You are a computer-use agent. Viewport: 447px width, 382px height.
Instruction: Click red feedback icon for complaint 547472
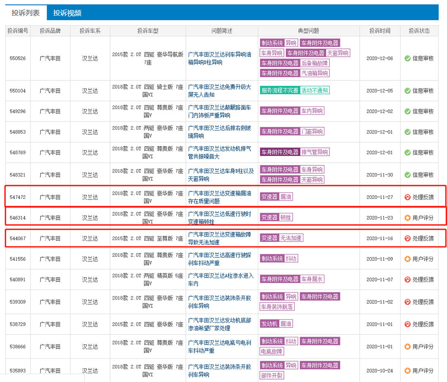pyautogui.click(x=407, y=197)
